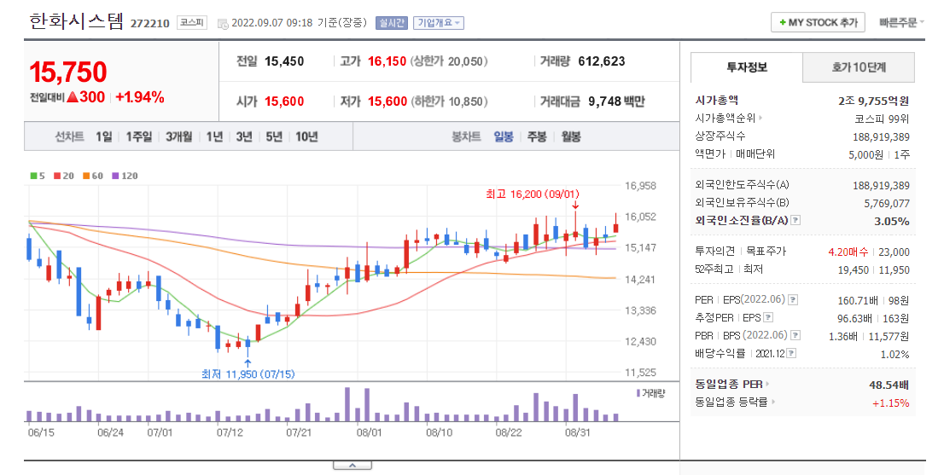The image size is (944, 475).
Task: Click the 코스피 market badge
Action: tap(192, 23)
